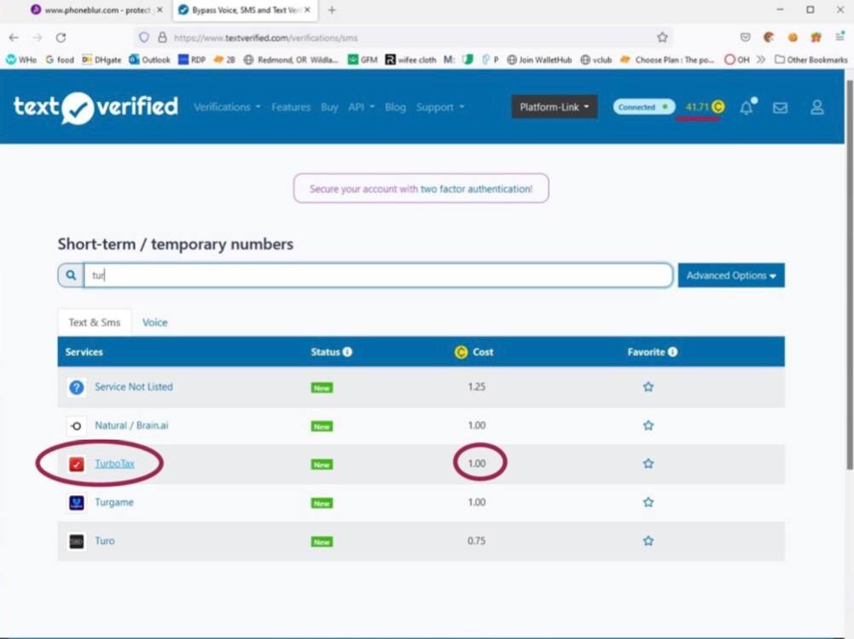Open the Join WalletHub bookmark
The width and height of the screenshot is (854, 639).
click(539, 60)
